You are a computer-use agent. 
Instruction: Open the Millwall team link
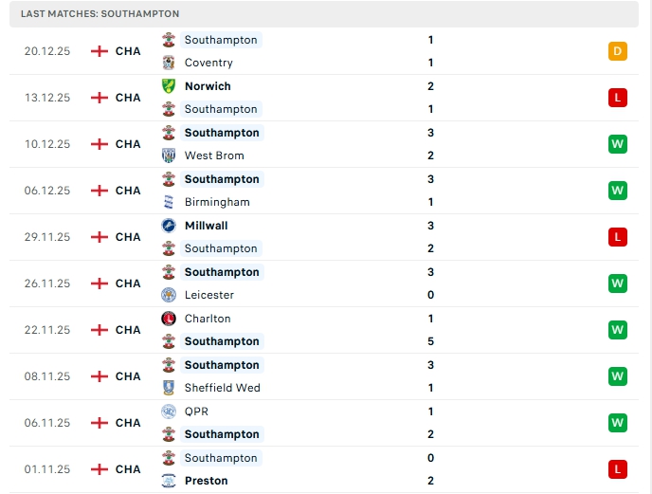pos(206,226)
